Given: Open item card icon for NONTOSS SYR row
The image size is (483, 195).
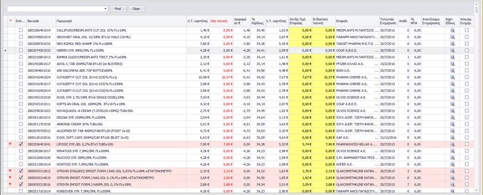Looking at the screenshot, I should click(x=452, y=164).
